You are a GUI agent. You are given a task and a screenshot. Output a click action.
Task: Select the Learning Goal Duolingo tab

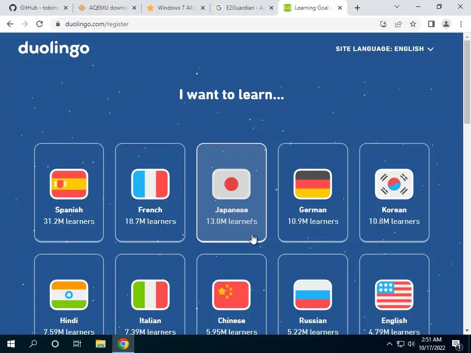click(x=313, y=8)
